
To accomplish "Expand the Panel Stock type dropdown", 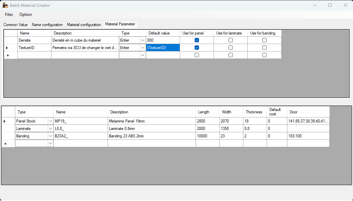I will (50, 121).
